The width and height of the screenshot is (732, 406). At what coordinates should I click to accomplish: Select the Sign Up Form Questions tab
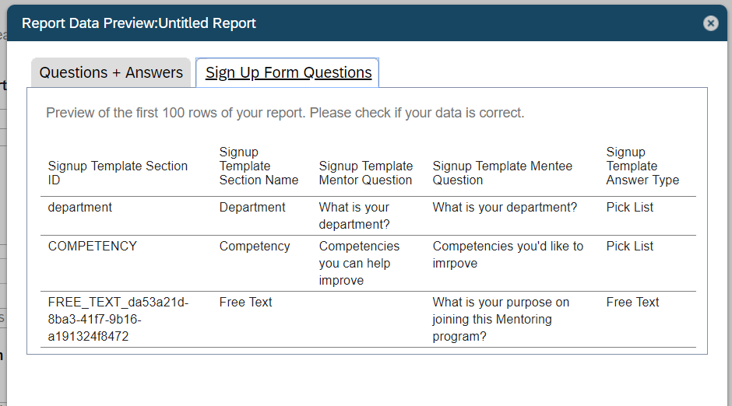point(287,72)
